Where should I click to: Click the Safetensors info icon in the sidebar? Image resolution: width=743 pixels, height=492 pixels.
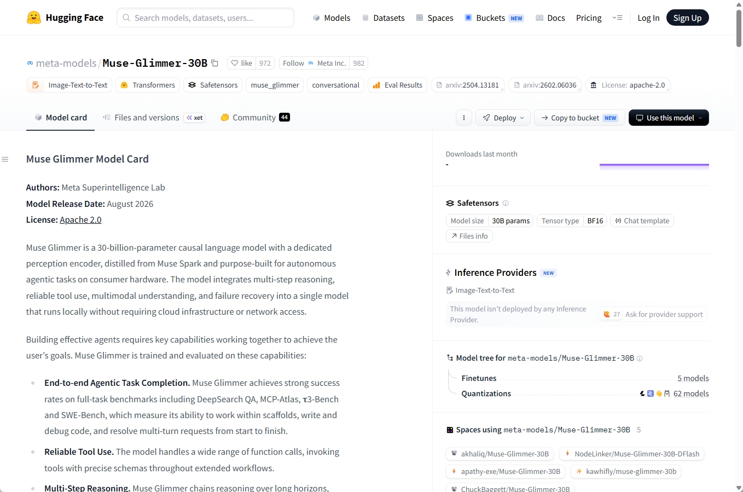pos(506,203)
